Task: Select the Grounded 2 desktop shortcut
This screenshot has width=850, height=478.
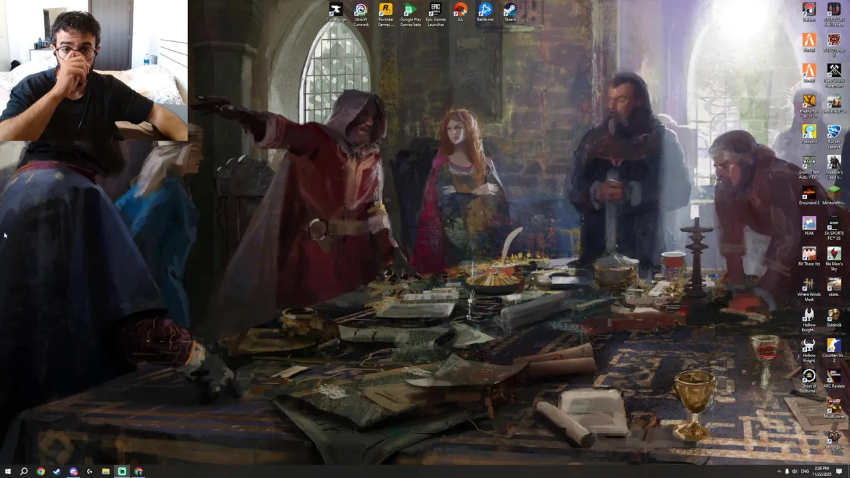Action: tap(809, 195)
